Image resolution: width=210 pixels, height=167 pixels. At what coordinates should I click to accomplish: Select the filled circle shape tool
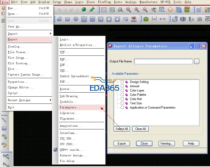[x=76, y=19]
